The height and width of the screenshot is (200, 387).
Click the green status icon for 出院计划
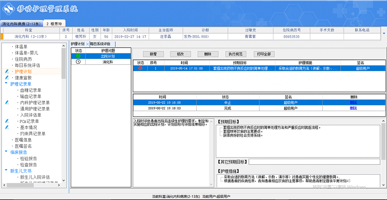coord(78,56)
